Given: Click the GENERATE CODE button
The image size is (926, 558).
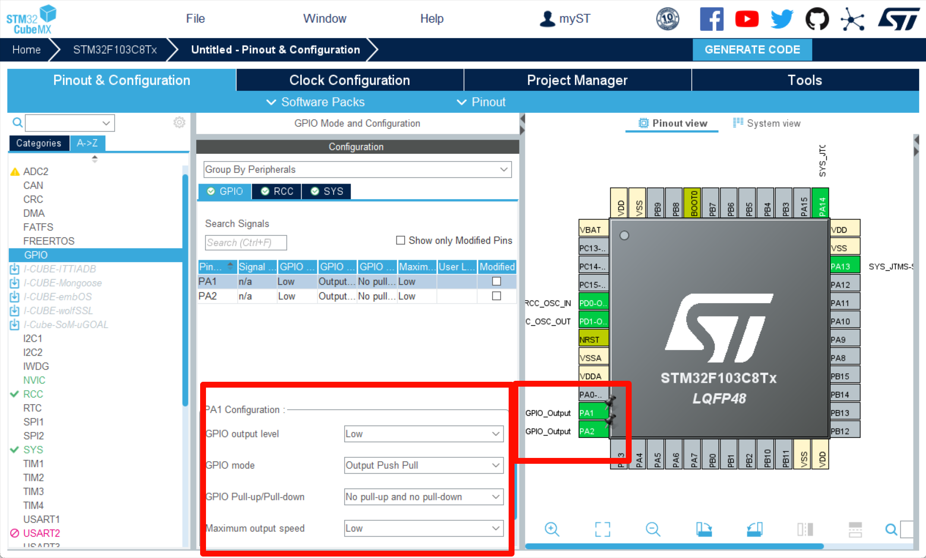Looking at the screenshot, I should [x=752, y=50].
